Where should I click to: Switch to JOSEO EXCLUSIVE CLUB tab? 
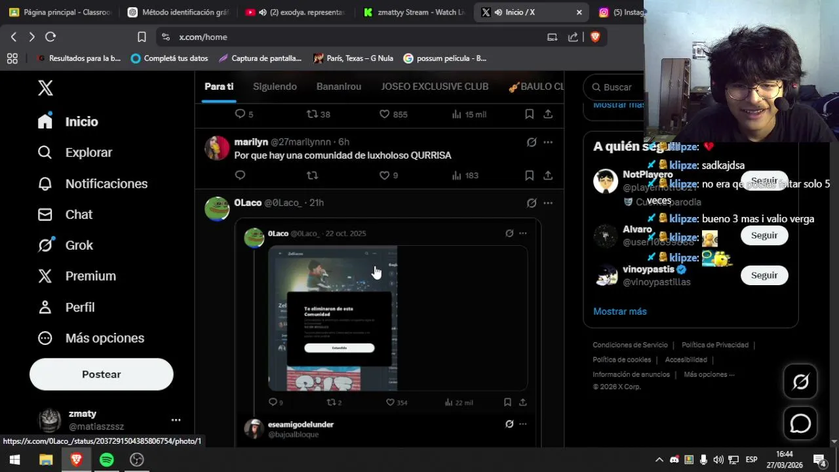[x=435, y=87]
